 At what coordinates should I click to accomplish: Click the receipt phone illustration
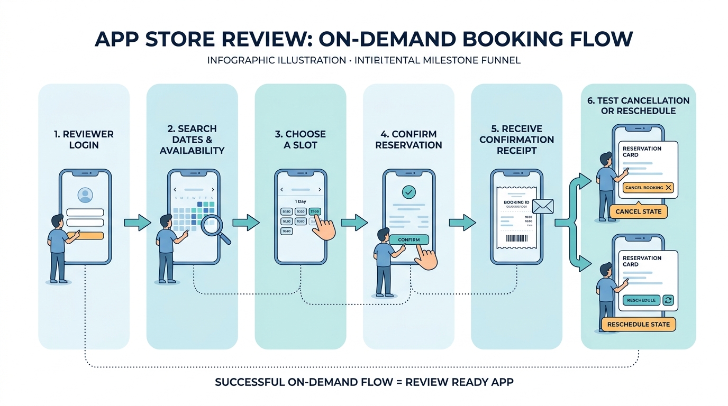(516, 216)
